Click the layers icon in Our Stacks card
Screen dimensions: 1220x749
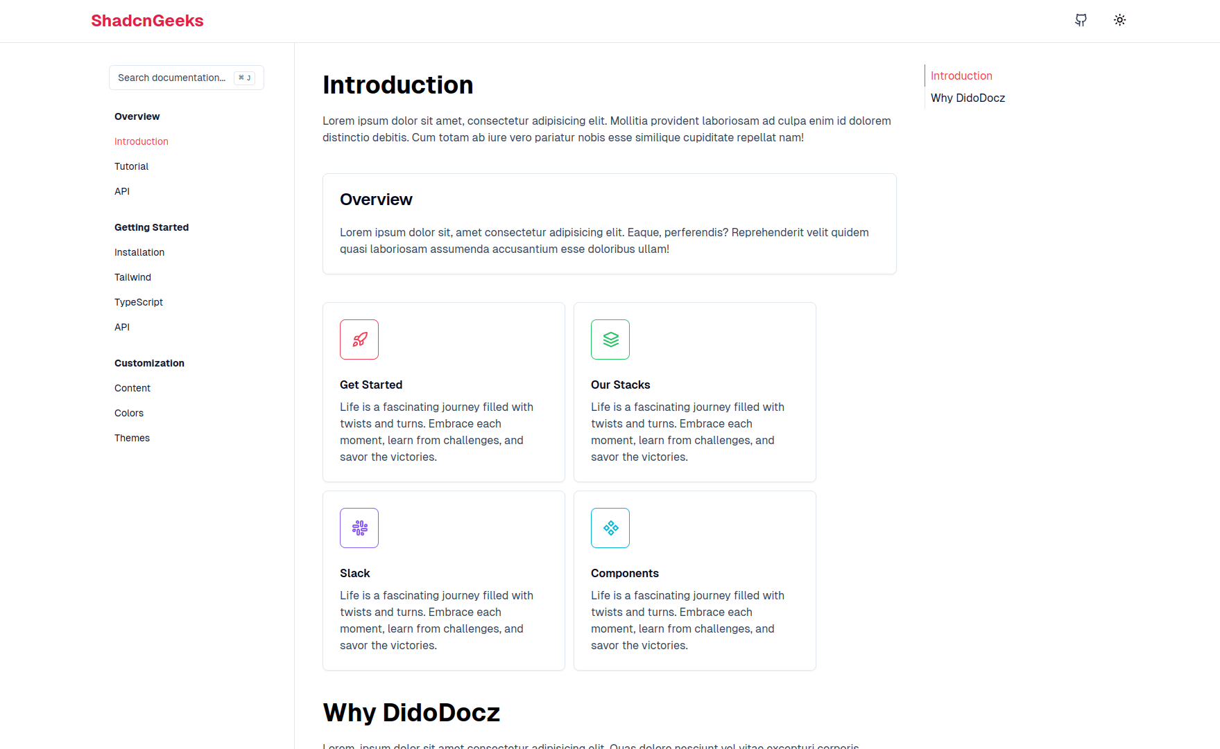click(x=610, y=340)
